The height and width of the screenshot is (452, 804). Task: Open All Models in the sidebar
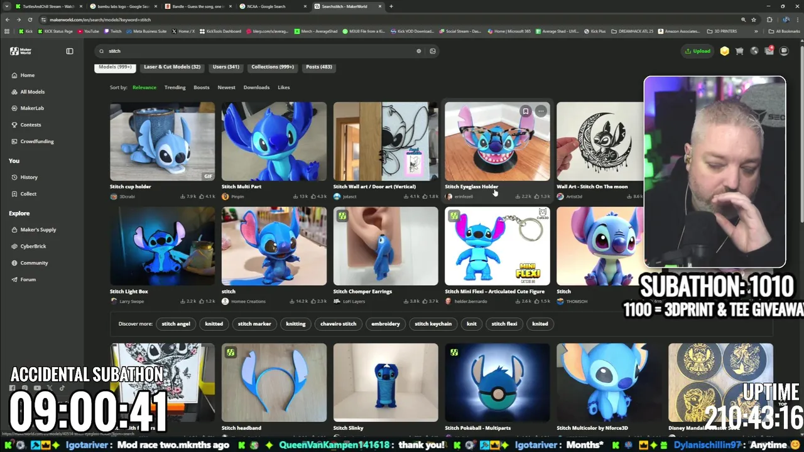pos(28,92)
